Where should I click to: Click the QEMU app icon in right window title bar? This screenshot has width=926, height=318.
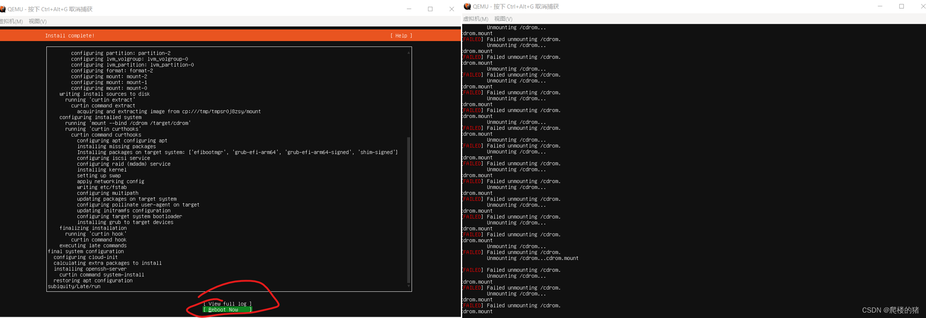tap(467, 6)
